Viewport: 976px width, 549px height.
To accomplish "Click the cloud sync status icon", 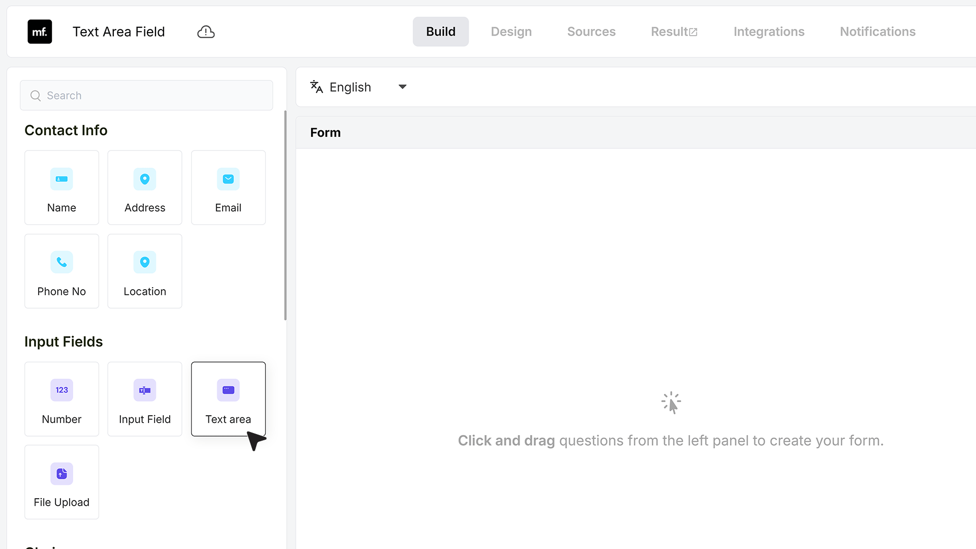I will tap(206, 32).
